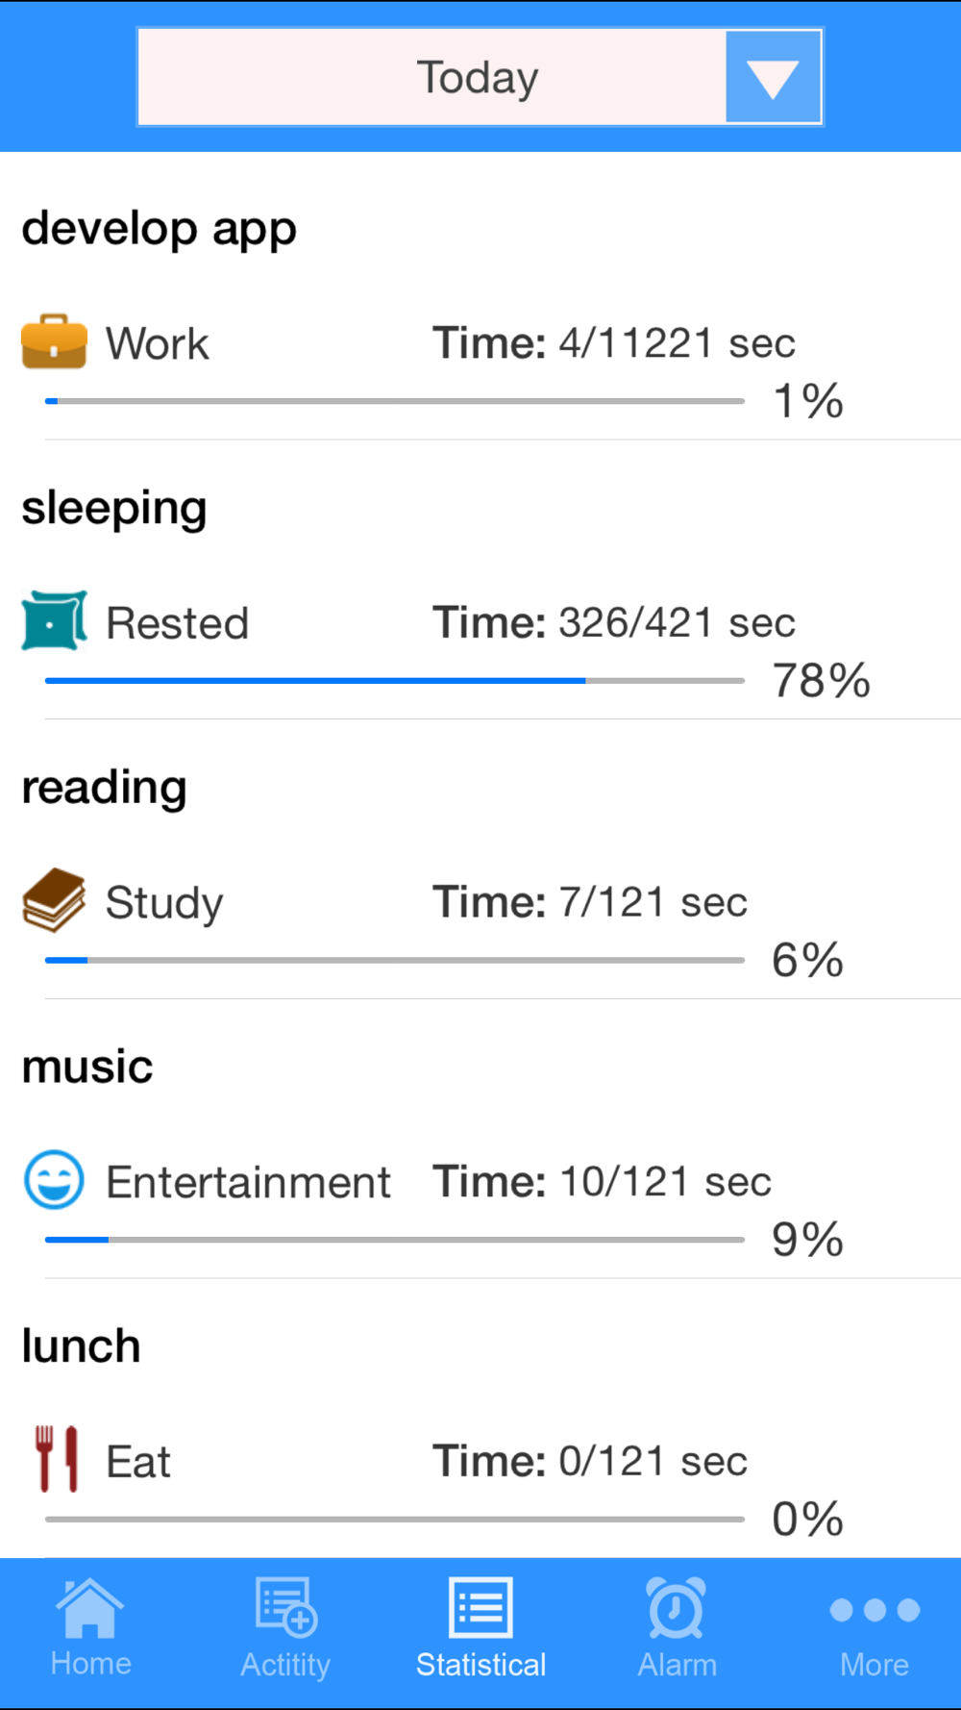Click the music progress bar at 9%
The width and height of the screenshot is (961, 1710).
tap(394, 1240)
